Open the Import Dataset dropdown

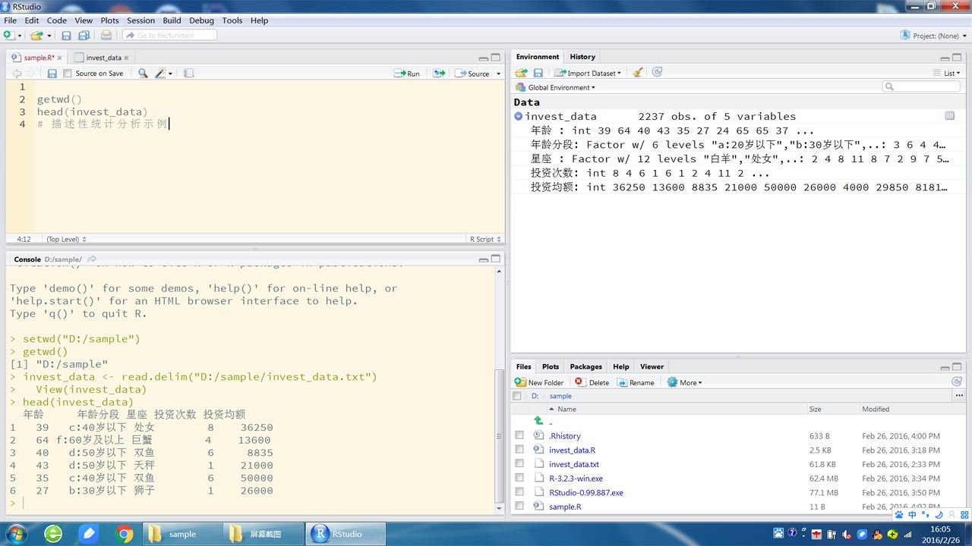click(x=588, y=73)
